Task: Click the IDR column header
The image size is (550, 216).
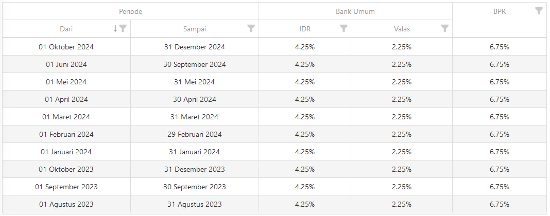Action: (x=305, y=29)
